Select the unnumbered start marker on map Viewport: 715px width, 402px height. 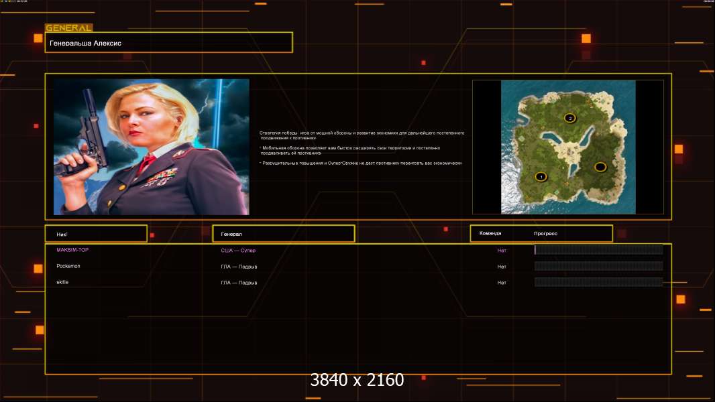(x=600, y=167)
